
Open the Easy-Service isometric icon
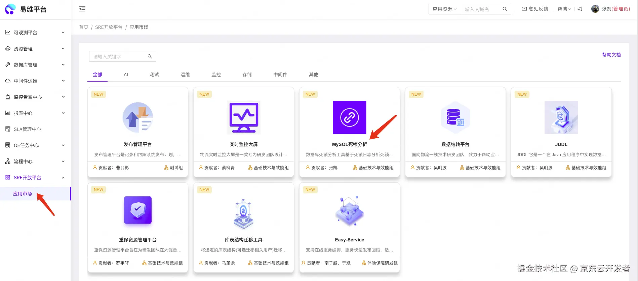350,212
